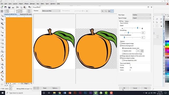Click the Smoothing slider handle
Viewport: 169px width, 95px height.
tap(128, 33)
